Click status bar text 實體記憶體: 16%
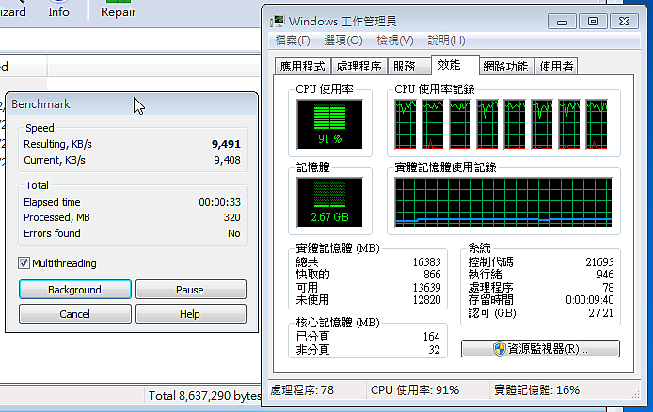The width and height of the screenshot is (653, 412). (536, 390)
